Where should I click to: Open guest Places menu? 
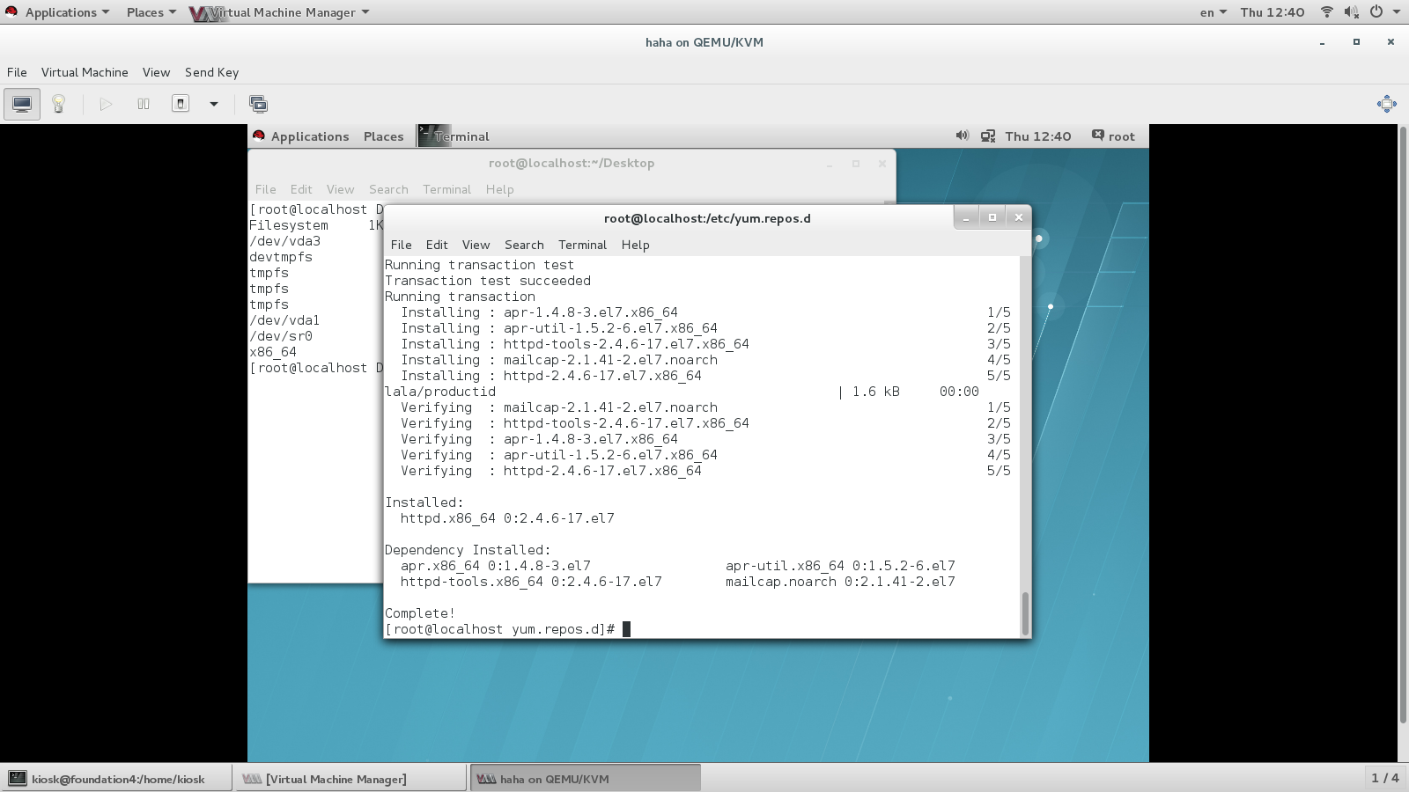coord(383,136)
